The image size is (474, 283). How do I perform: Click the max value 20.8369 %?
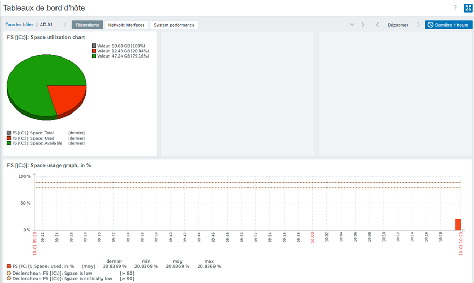(209, 266)
